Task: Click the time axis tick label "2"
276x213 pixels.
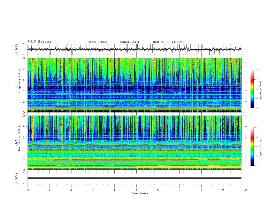Action: pyautogui.click(x=71, y=190)
